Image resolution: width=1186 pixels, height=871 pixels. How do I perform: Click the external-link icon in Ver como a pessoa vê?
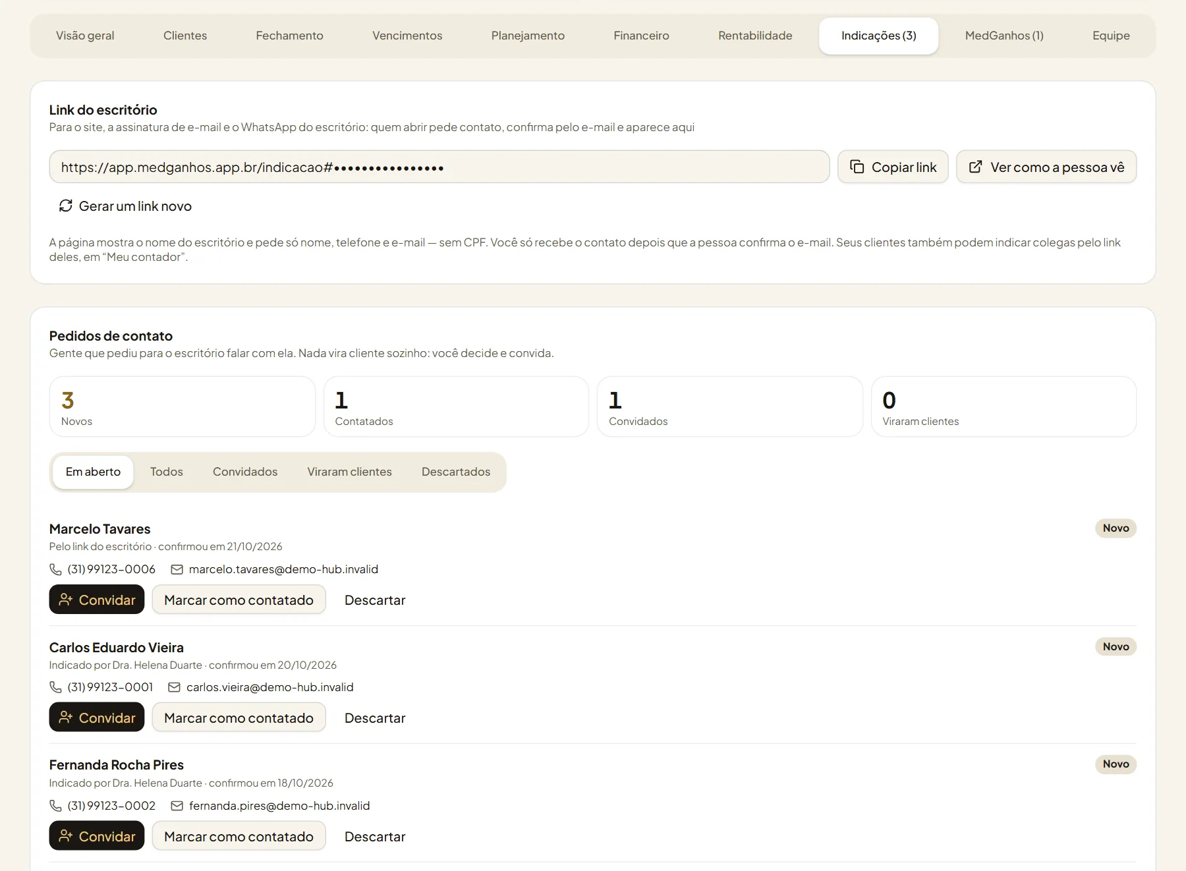point(976,167)
